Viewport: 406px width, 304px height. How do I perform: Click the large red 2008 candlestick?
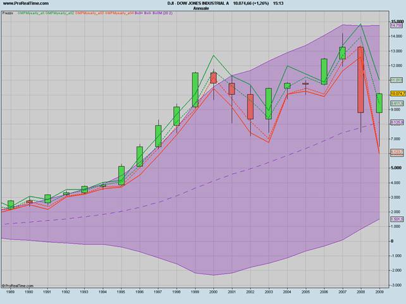click(360, 80)
